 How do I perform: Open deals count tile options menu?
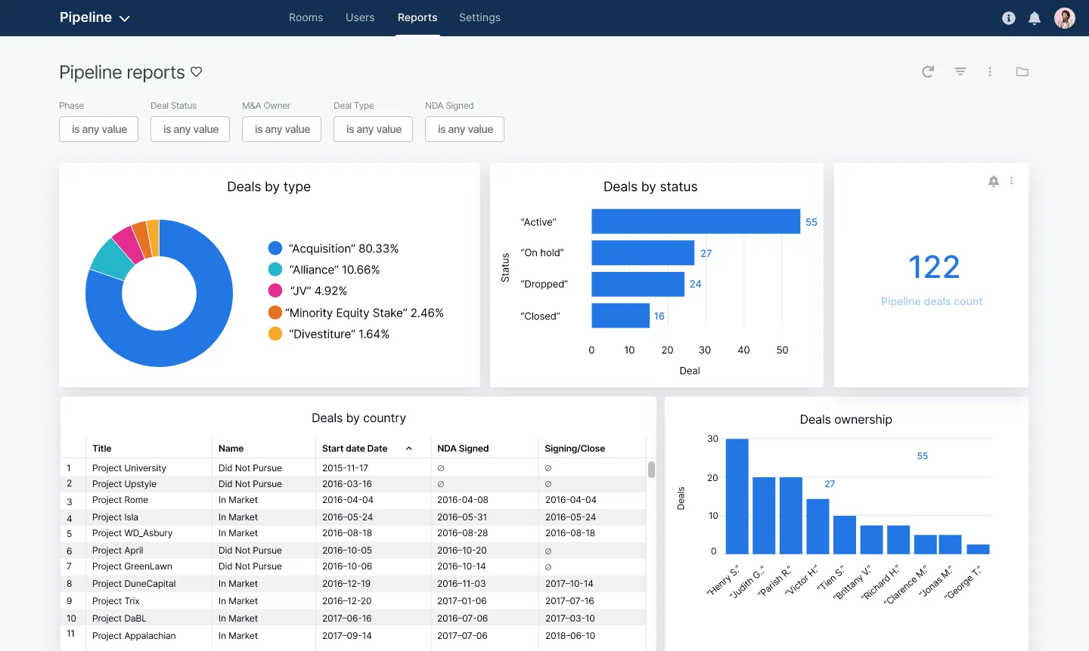pos(1012,181)
